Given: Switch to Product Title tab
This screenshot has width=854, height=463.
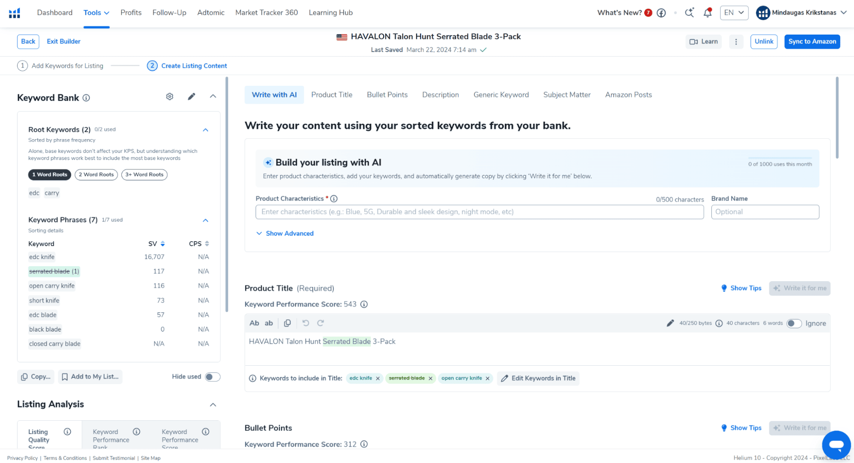Looking at the screenshot, I should coord(332,95).
